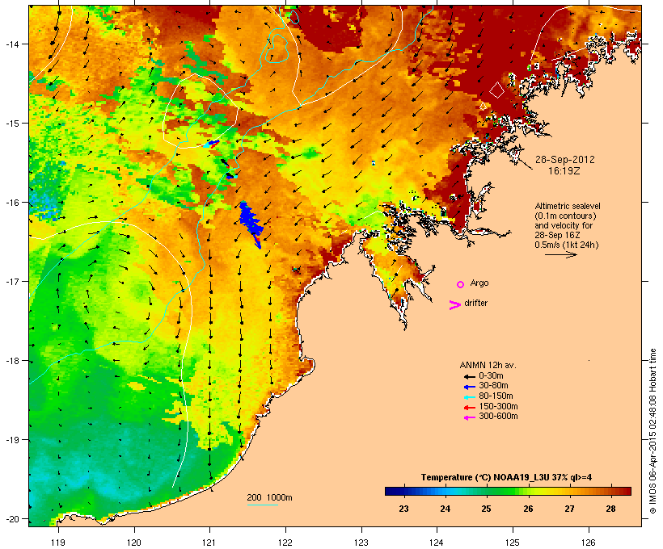Click the longitude axis label 121
Image resolution: width=663 pixels, height=549 pixels.
[x=209, y=543]
